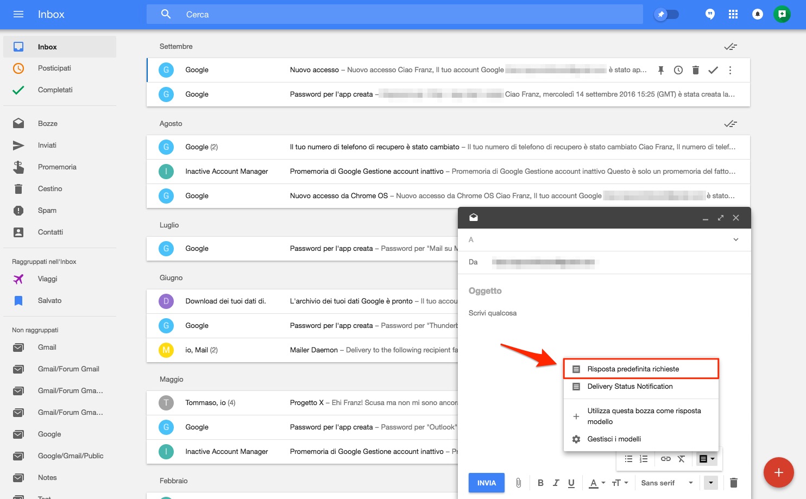Open more options for Nuovo accesso email
806x499 pixels.
tap(731, 70)
